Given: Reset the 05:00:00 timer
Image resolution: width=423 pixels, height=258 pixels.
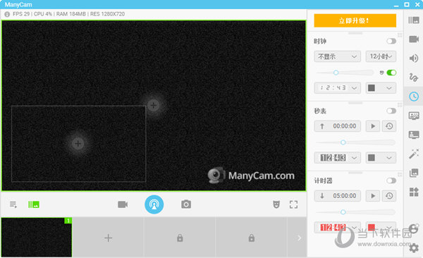Looking at the screenshot, I should [389, 196].
